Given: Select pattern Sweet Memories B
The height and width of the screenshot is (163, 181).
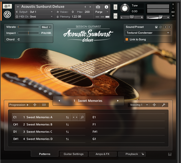Looking at the screenshot, I should 39,124.
